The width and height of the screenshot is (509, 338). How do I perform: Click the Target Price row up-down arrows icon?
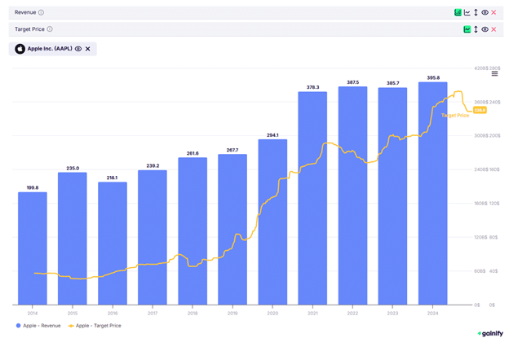[476, 29]
